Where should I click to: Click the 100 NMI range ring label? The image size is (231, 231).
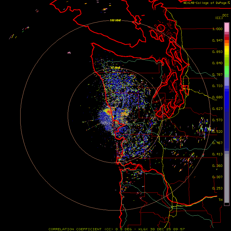pos(115,20)
